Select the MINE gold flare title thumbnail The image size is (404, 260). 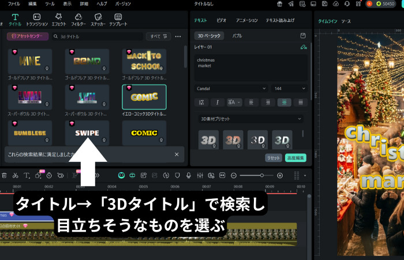(30, 61)
